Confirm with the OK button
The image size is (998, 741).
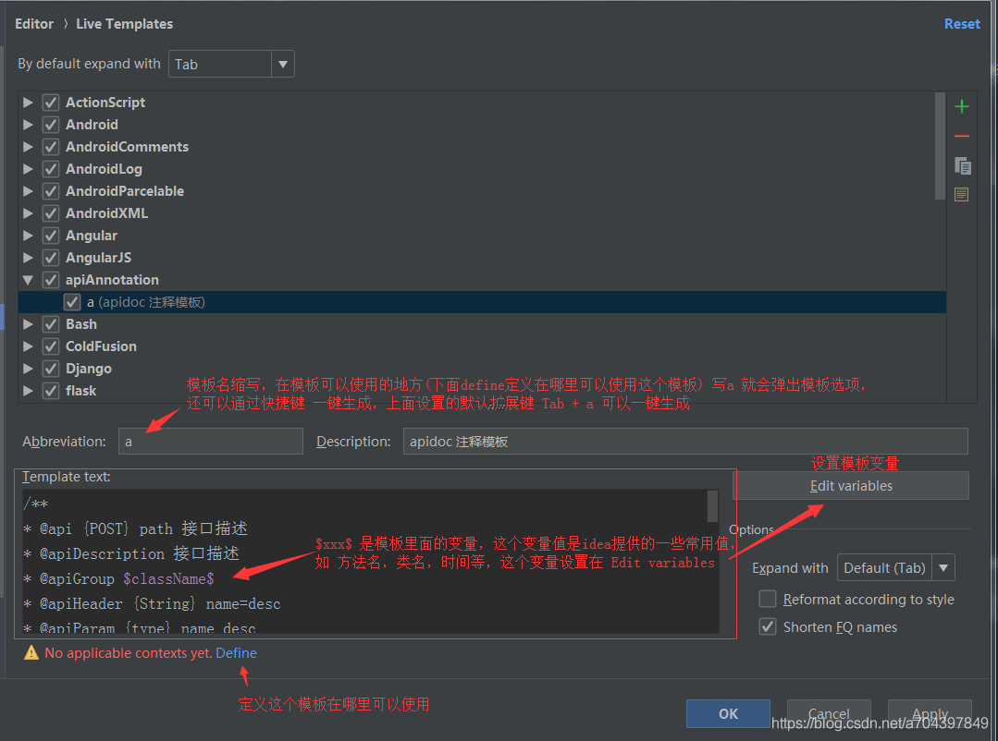728,713
